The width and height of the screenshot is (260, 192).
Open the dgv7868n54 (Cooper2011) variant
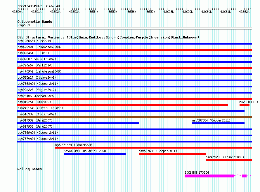(38, 84)
